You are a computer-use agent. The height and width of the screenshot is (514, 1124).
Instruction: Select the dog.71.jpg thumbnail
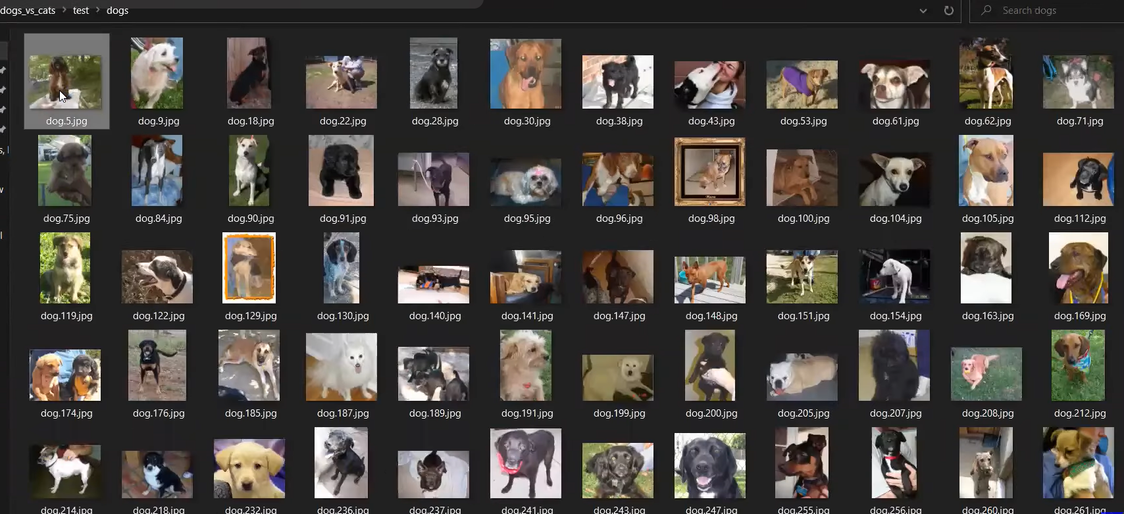pyautogui.click(x=1079, y=82)
